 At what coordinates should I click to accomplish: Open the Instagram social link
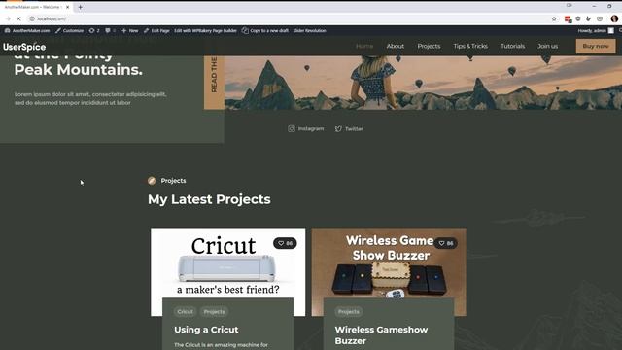[x=305, y=128]
